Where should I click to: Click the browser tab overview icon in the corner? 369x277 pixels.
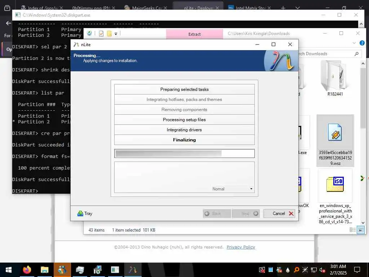pos(7,8)
